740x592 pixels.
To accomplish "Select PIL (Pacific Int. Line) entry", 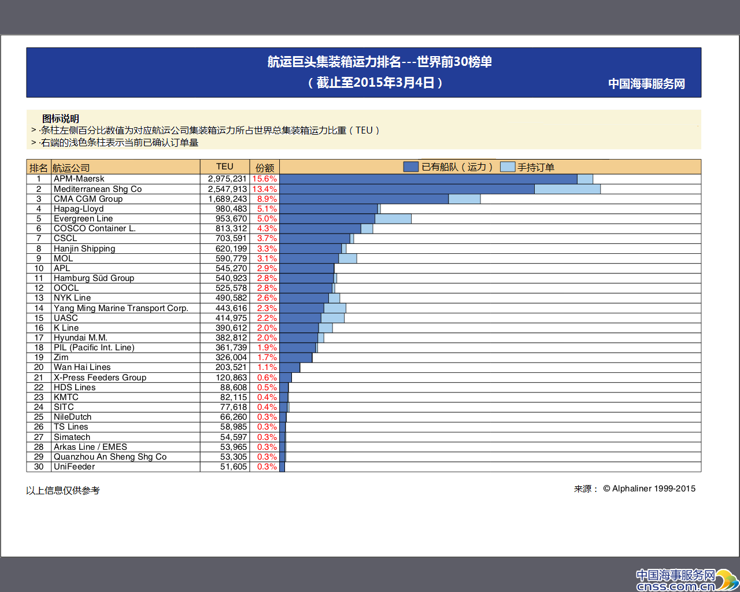I will tap(94, 347).
